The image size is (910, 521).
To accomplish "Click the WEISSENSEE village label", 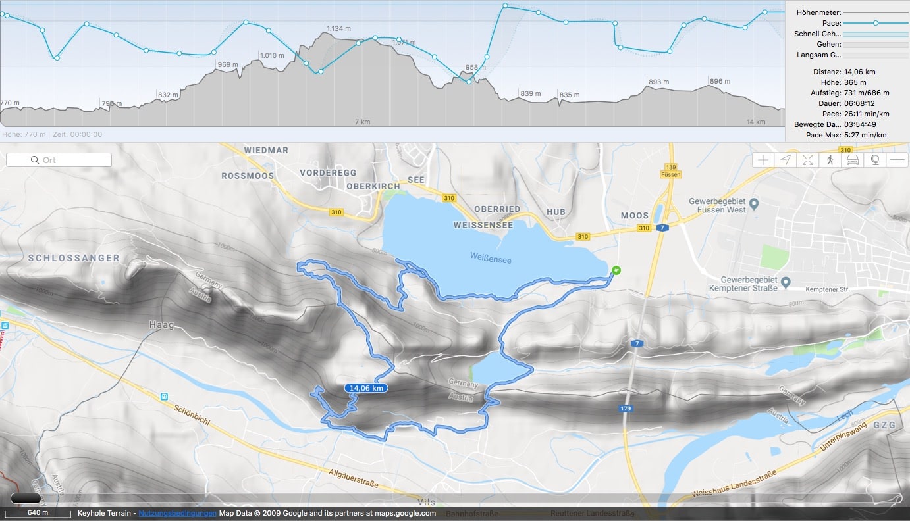I will (x=483, y=225).
